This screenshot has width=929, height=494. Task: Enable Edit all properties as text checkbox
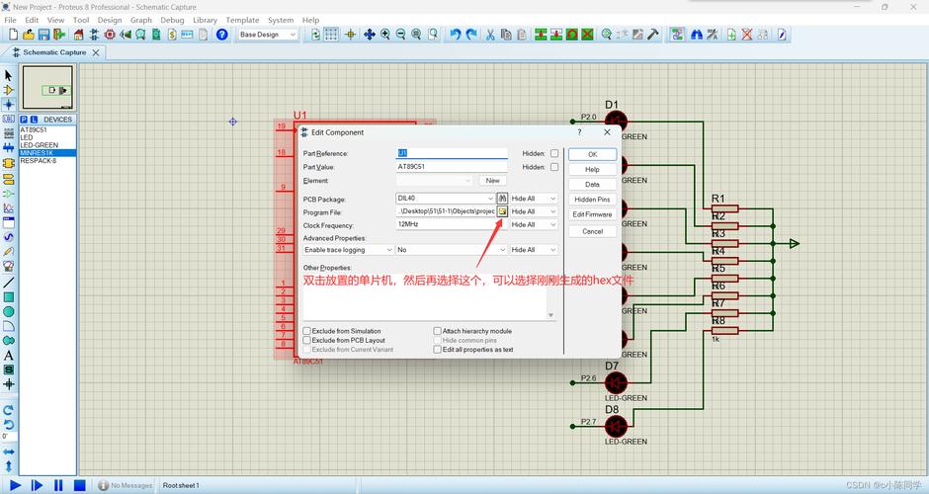[437, 350]
